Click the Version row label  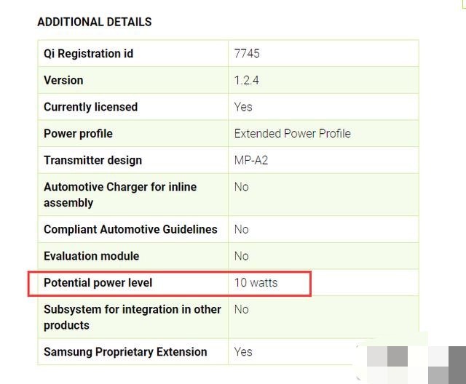point(63,80)
